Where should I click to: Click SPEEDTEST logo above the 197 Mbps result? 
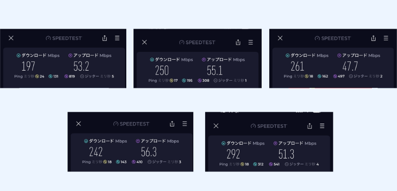tap(64, 38)
